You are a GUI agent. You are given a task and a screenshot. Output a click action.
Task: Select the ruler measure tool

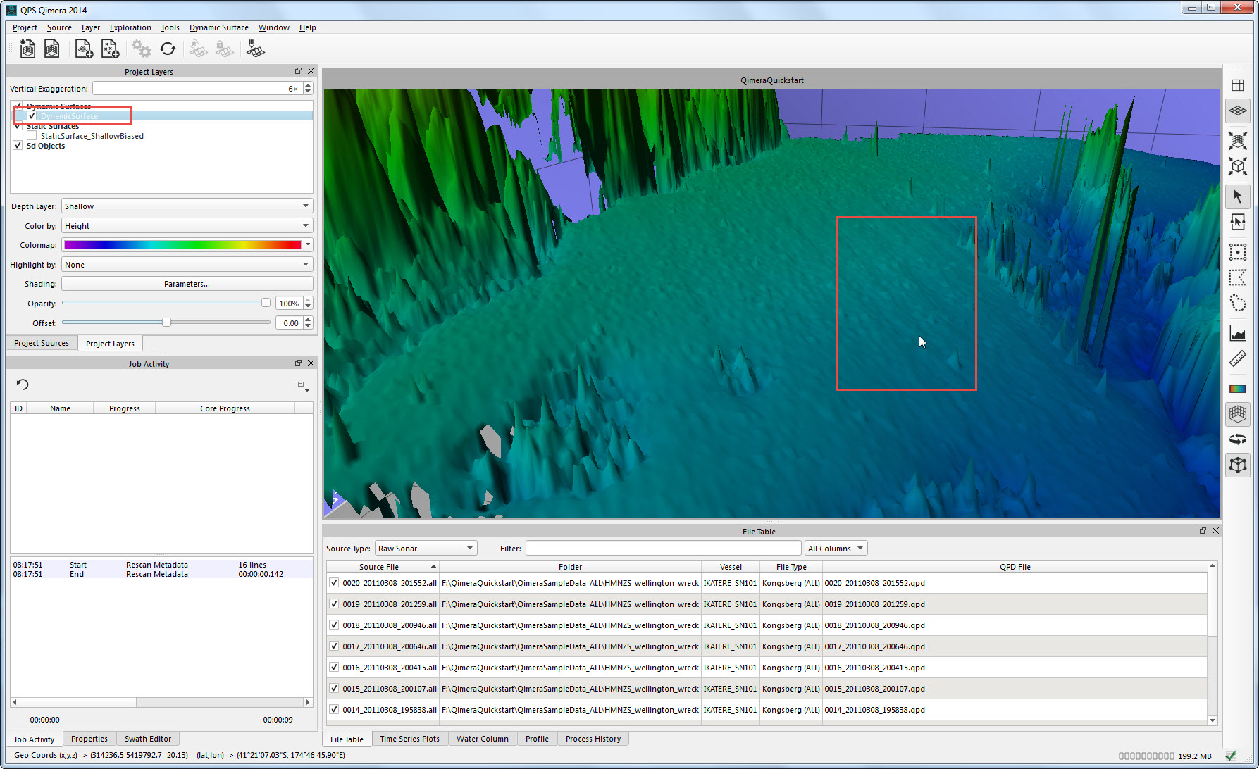point(1237,359)
